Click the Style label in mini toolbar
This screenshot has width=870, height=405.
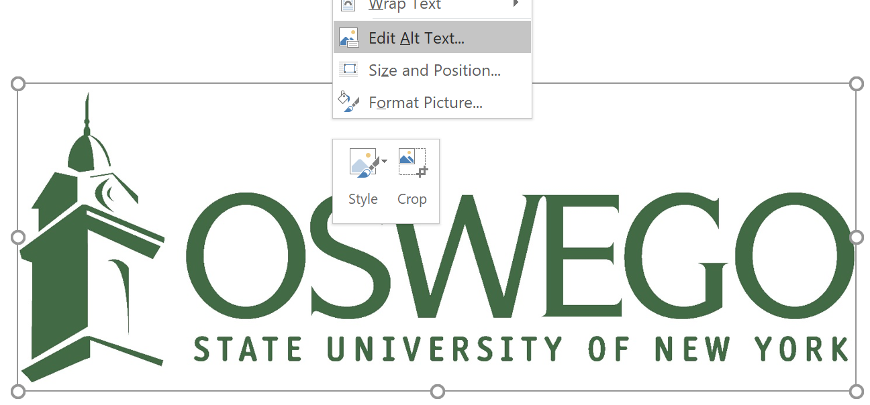tap(363, 199)
